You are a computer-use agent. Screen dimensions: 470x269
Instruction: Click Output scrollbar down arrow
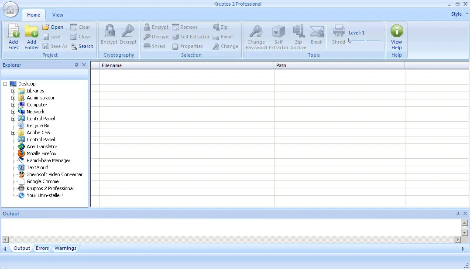(465, 233)
